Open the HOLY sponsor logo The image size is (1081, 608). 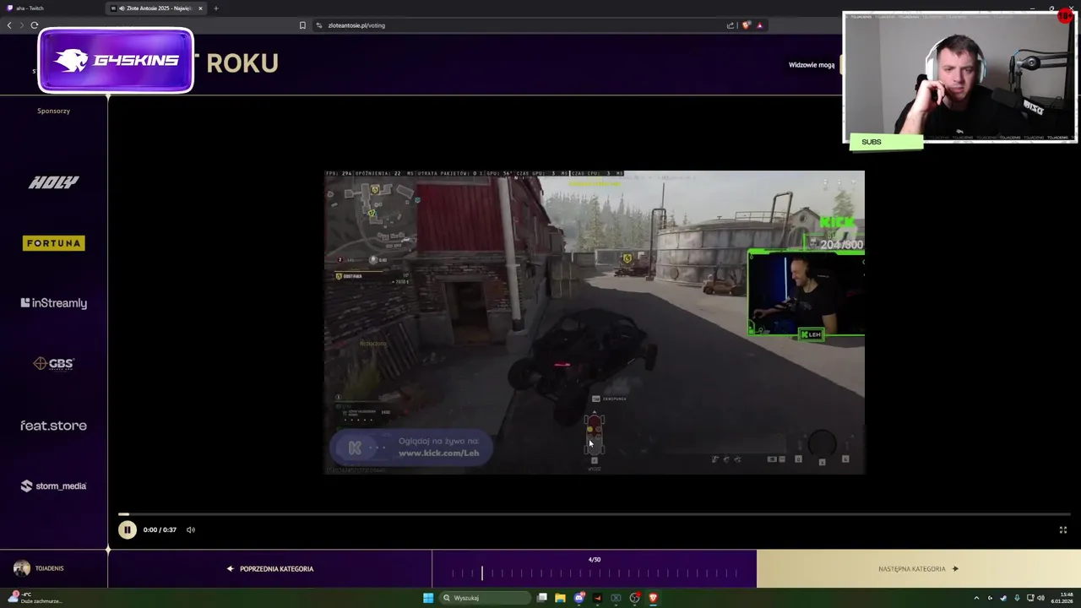click(x=53, y=182)
